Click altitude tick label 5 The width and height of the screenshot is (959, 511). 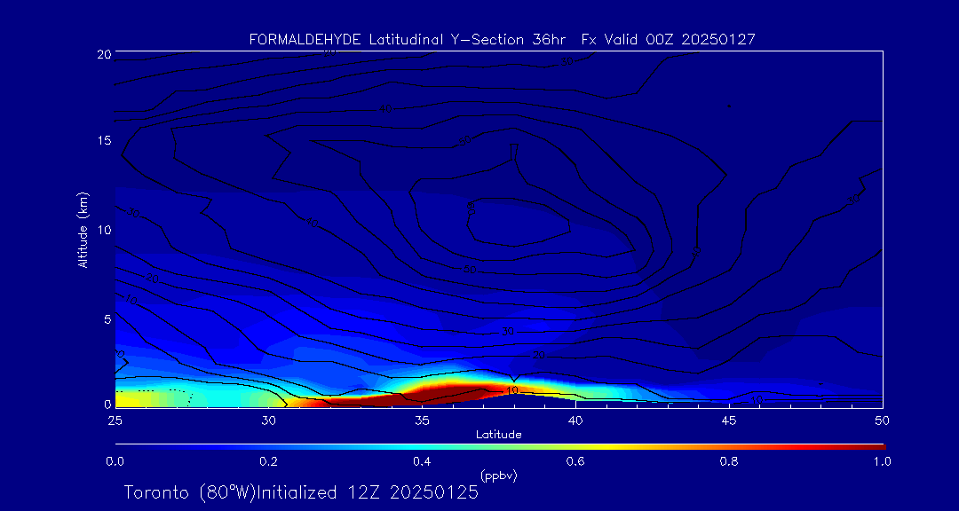pyautogui.click(x=106, y=318)
